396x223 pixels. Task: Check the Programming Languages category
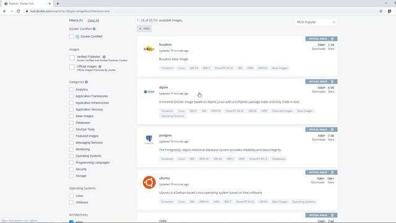72,162
